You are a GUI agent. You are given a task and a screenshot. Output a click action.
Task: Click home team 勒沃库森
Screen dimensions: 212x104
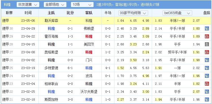point(51,21)
